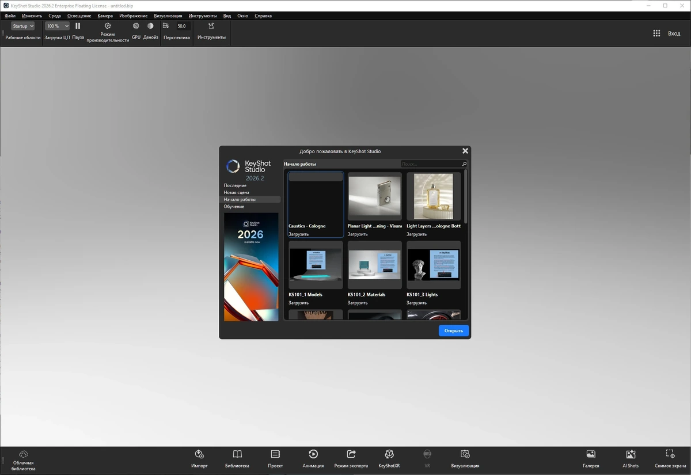Image resolution: width=691 pixels, height=475 pixels.
Task: Open the Визуализация menu in menu bar
Action: [168, 16]
